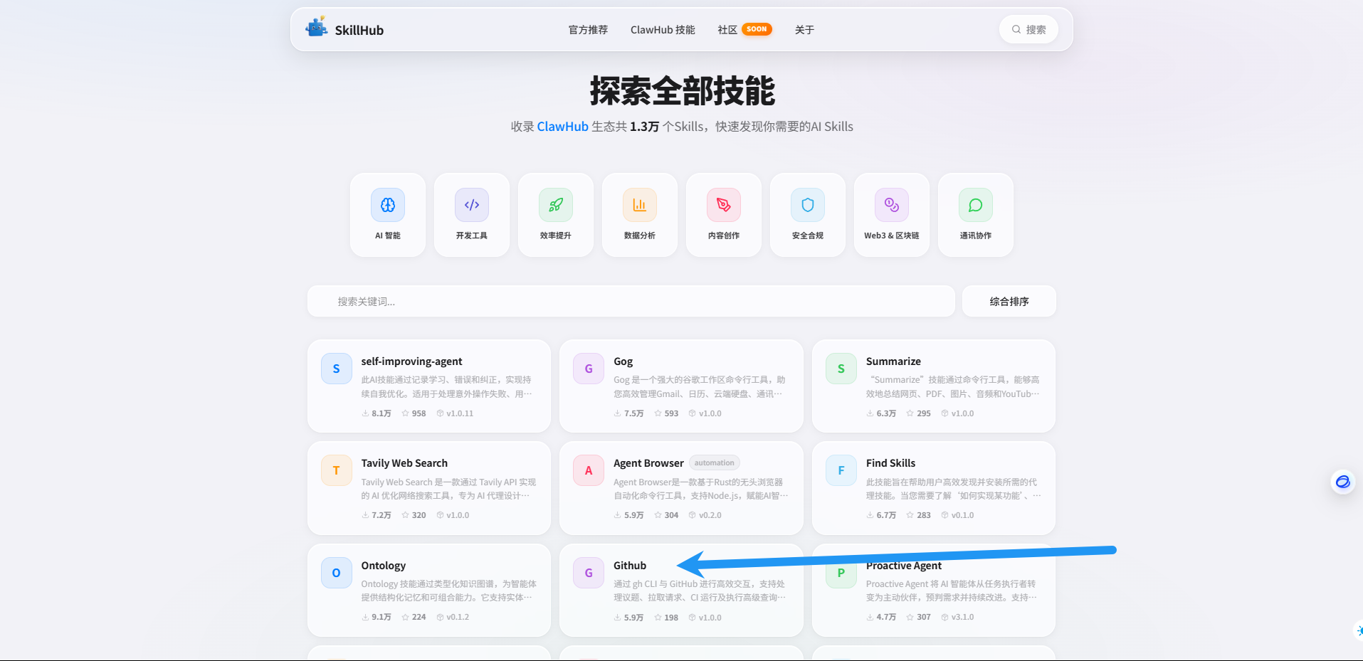This screenshot has width=1363, height=661.
Task: Open the ClawHub 技能 nav item
Action: (663, 30)
